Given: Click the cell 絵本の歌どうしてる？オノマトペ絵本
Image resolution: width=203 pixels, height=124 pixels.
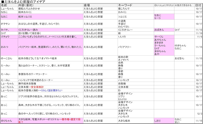Looking at the screenshot, I should point(50,59).
